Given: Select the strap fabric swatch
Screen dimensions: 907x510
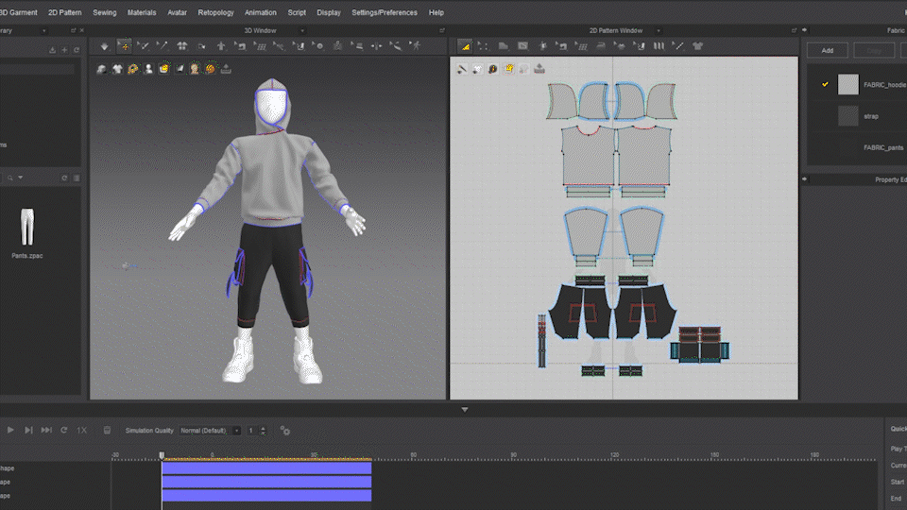Looking at the screenshot, I should click(x=847, y=115).
